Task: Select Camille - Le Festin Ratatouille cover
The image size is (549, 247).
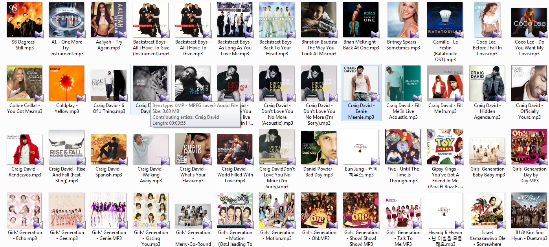Action: tap(445, 20)
